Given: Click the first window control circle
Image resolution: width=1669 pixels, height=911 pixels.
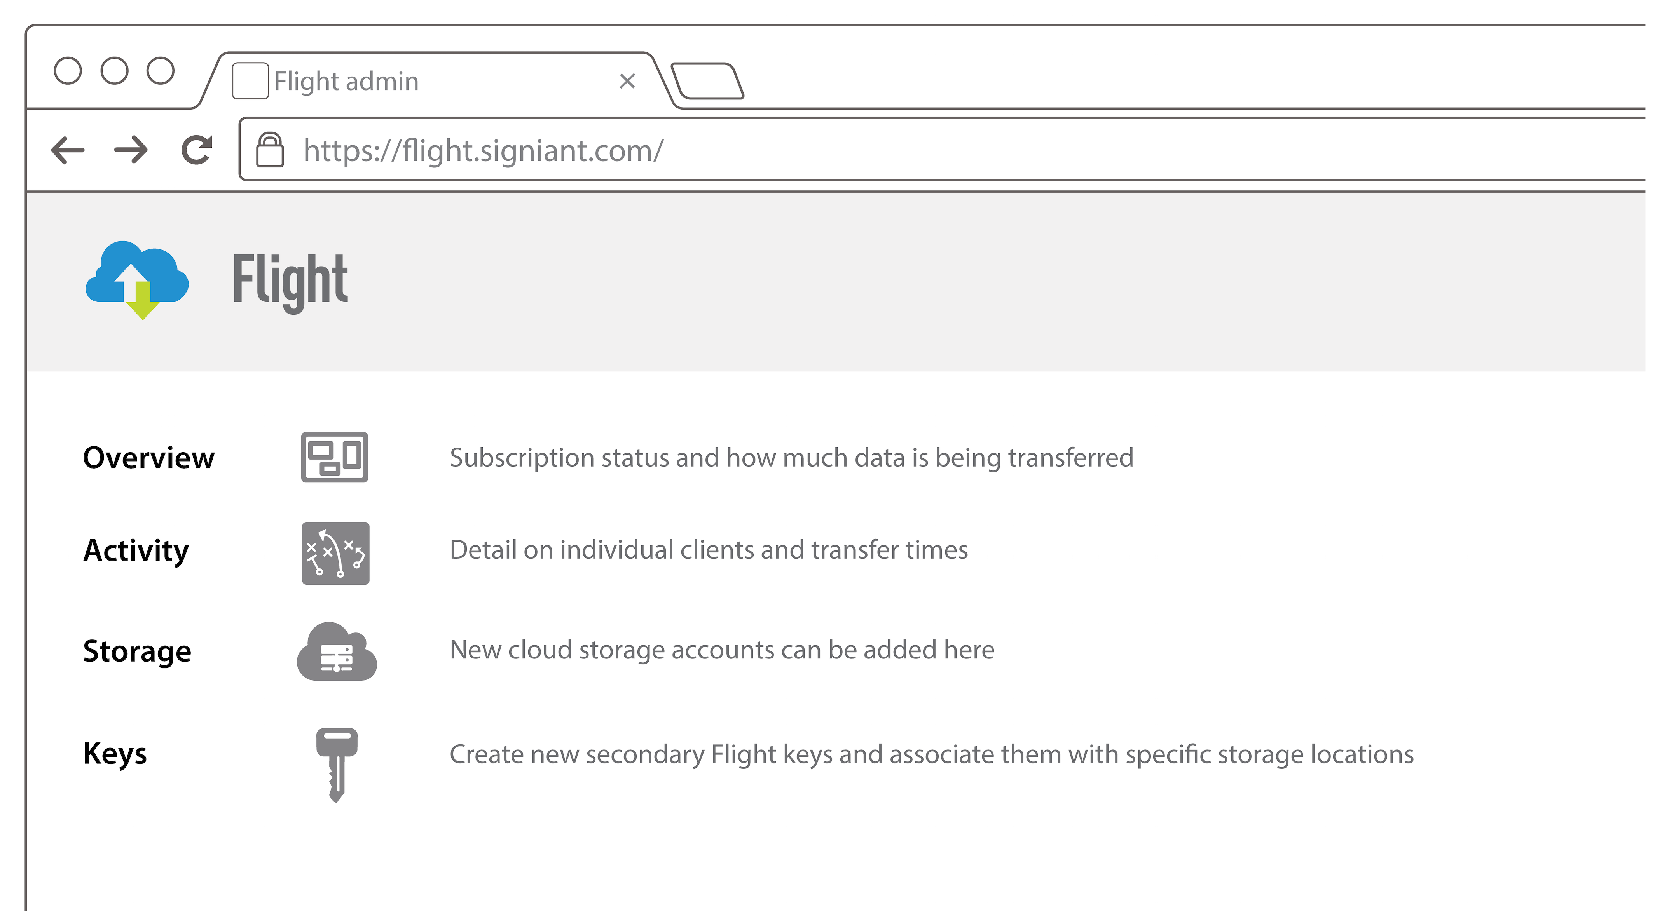Looking at the screenshot, I should [68, 71].
